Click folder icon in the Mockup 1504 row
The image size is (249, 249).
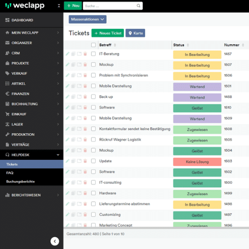79,150
